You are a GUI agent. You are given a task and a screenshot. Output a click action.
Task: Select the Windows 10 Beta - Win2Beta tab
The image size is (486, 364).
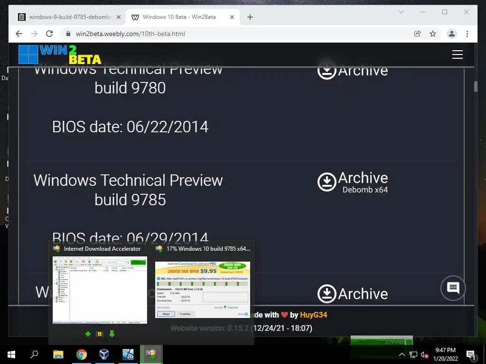pyautogui.click(x=182, y=17)
